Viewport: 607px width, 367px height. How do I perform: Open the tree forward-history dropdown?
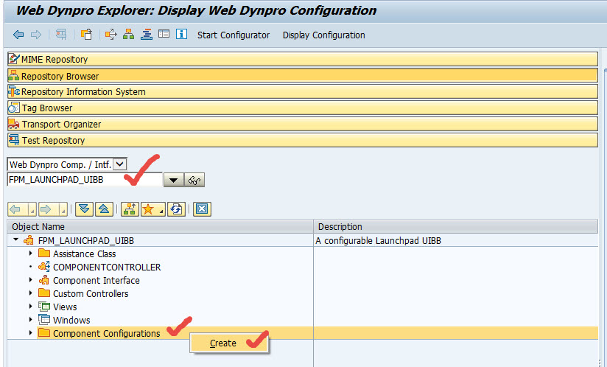pyautogui.click(x=63, y=209)
